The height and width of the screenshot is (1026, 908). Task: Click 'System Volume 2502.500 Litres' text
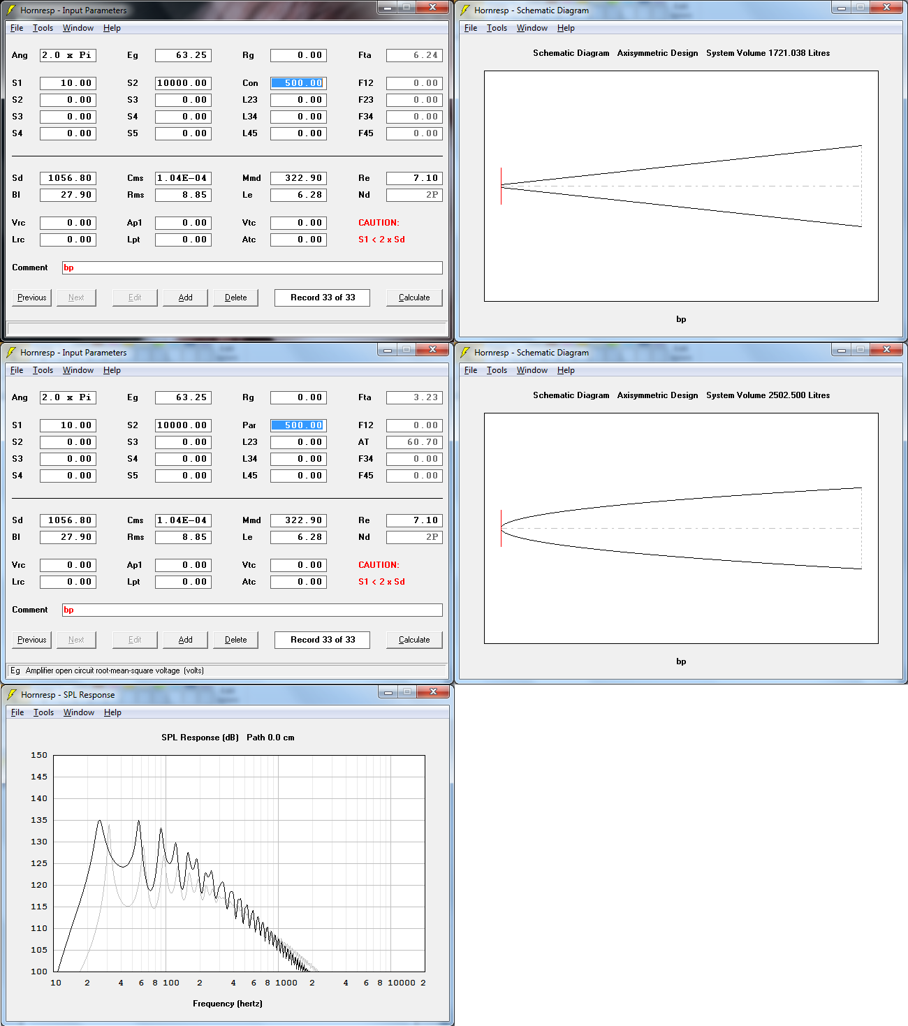click(768, 395)
